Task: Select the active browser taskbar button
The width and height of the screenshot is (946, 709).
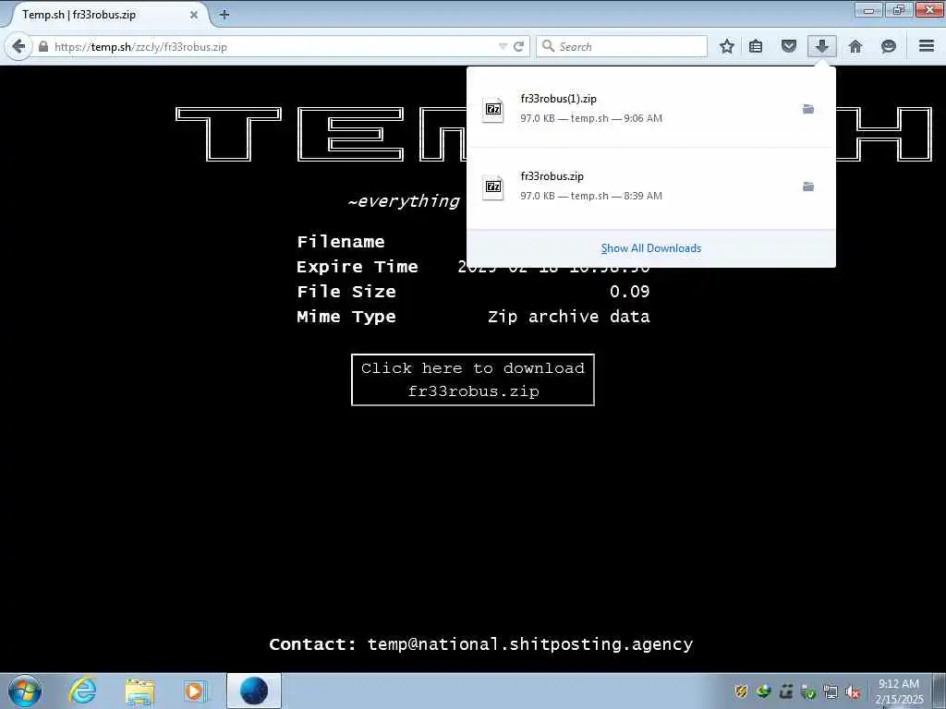Action: click(253, 691)
